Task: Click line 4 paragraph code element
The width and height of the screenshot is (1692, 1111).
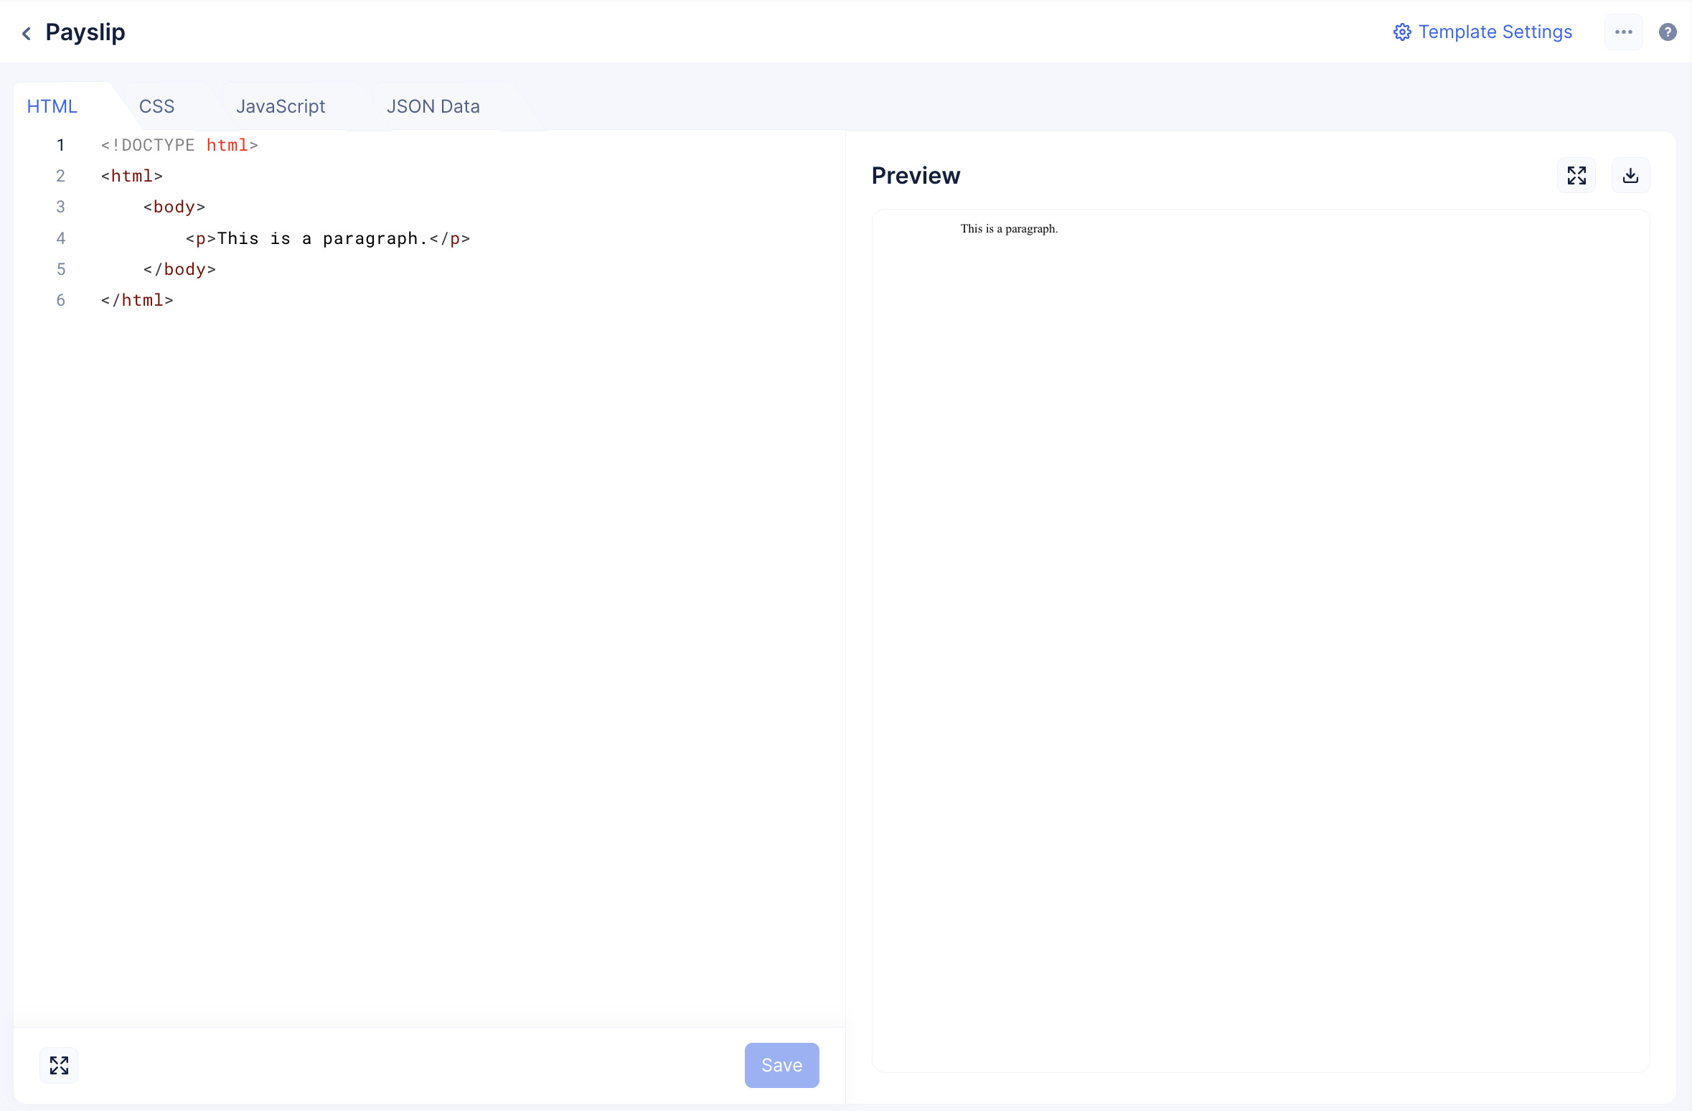Action: click(x=327, y=238)
